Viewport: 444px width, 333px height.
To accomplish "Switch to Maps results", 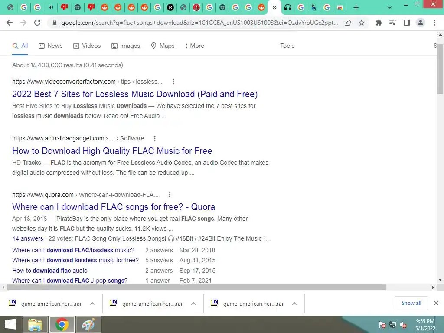I will 163,46.
